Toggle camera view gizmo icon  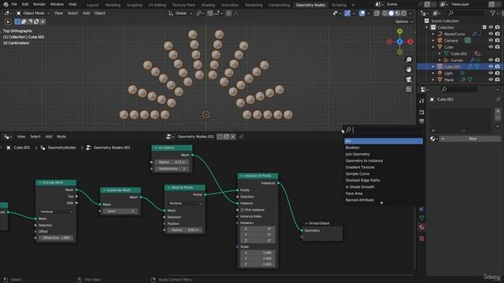(409, 79)
